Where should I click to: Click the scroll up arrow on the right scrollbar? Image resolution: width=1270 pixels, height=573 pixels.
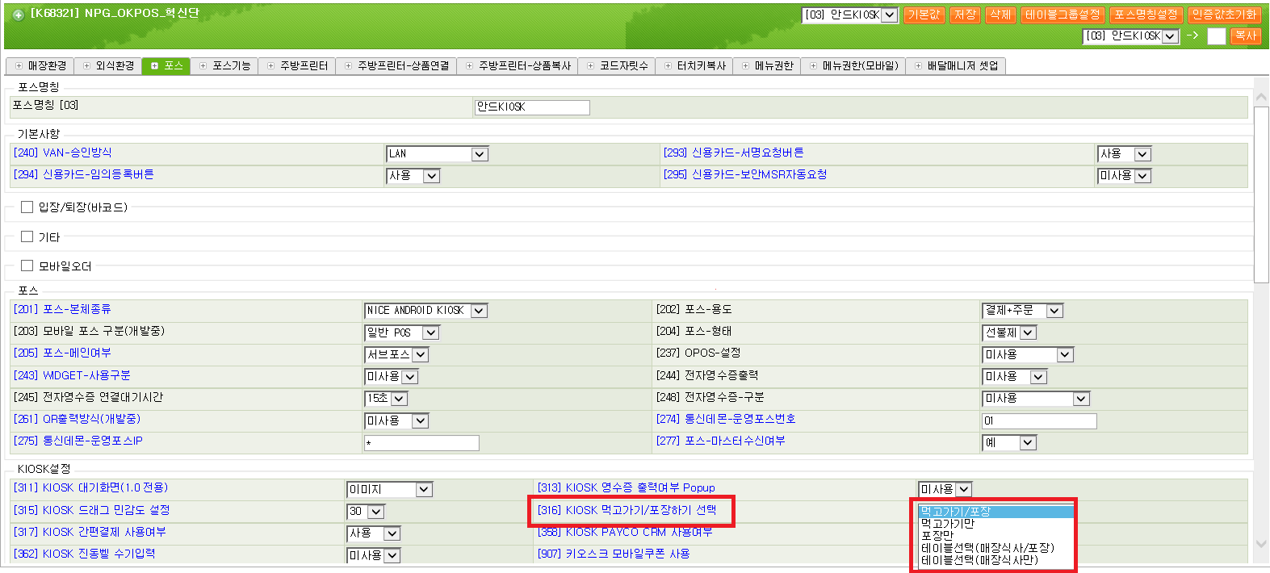pyautogui.click(x=1261, y=97)
